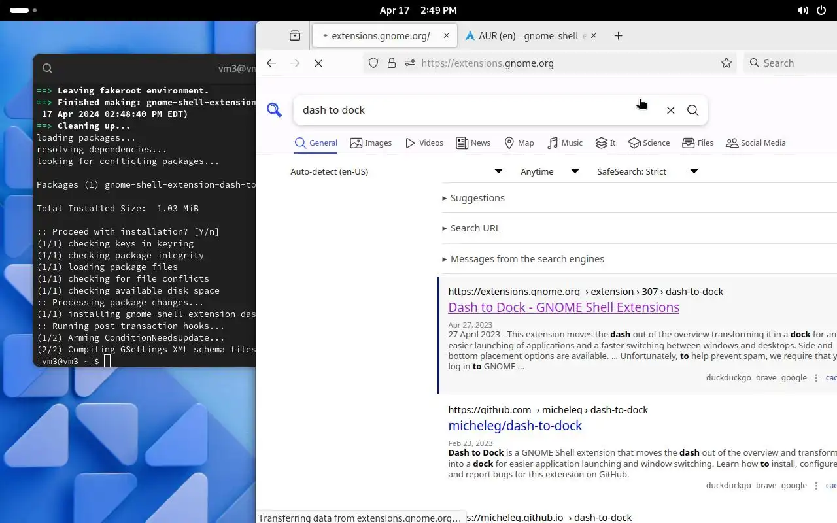
Task: Close the extensions.gnome.org tab
Action: (x=447, y=36)
